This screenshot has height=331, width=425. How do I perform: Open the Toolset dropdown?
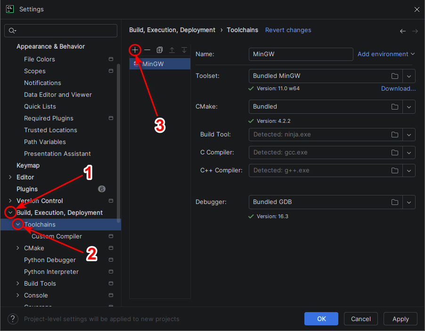(409, 76)
